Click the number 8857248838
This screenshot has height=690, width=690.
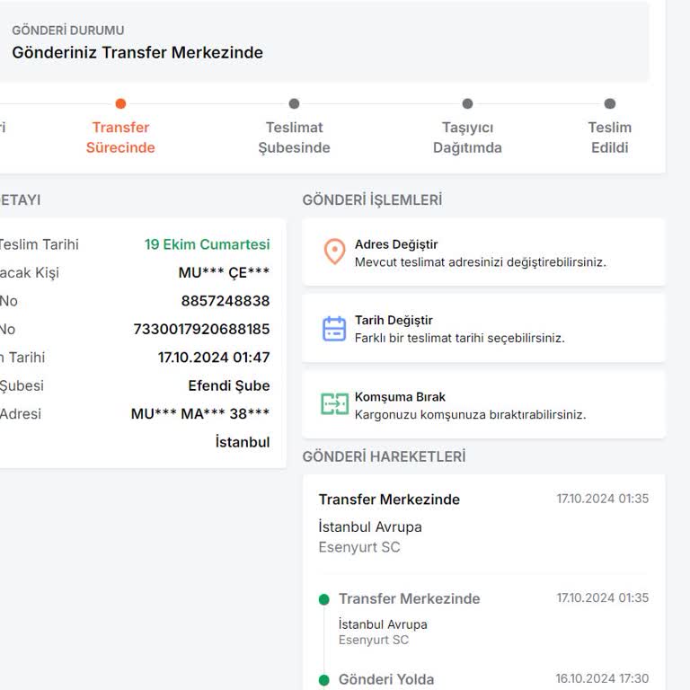click(x=226, y=301)
